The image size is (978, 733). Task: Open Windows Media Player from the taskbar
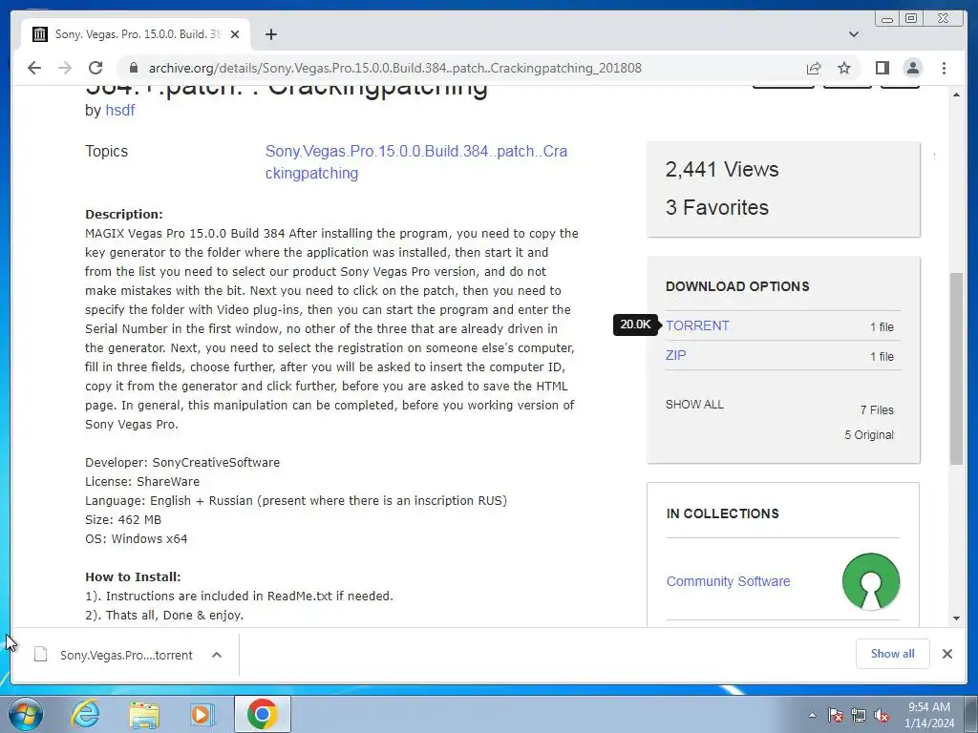(x=202, y=714)
